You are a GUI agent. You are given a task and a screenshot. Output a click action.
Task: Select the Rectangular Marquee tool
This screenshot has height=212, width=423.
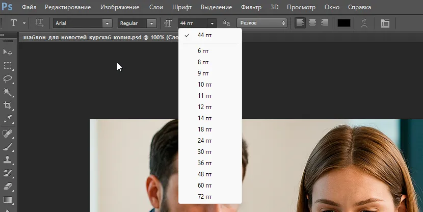coord(8,66)
